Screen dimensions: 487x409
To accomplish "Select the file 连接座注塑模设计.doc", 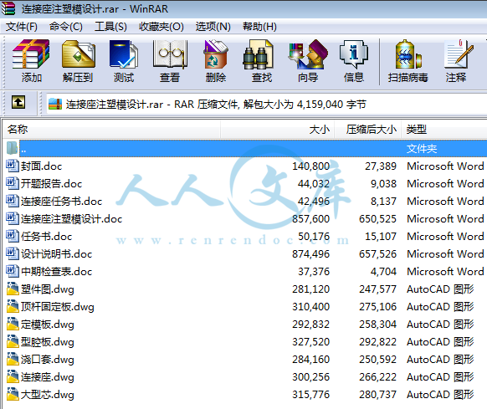I will 71,219.
